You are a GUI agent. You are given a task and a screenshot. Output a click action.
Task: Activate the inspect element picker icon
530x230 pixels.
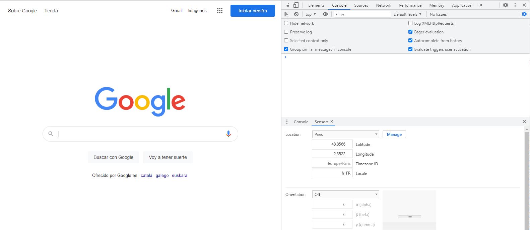[287, 5]
